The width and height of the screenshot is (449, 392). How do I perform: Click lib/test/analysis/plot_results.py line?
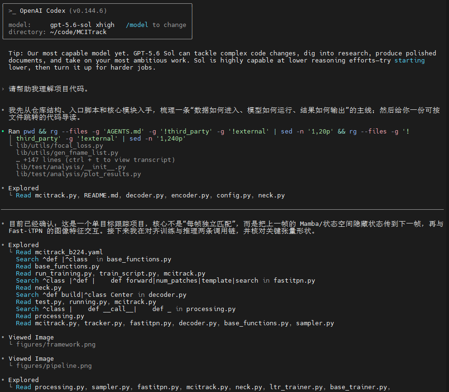[x=79, y=174]
